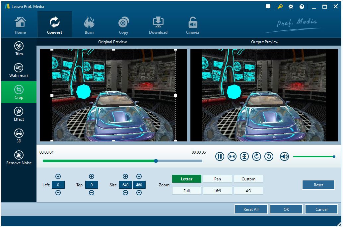Go to the Burn module tab
Viewport: 343px width, 227px height.
click(x=89, y=25)
